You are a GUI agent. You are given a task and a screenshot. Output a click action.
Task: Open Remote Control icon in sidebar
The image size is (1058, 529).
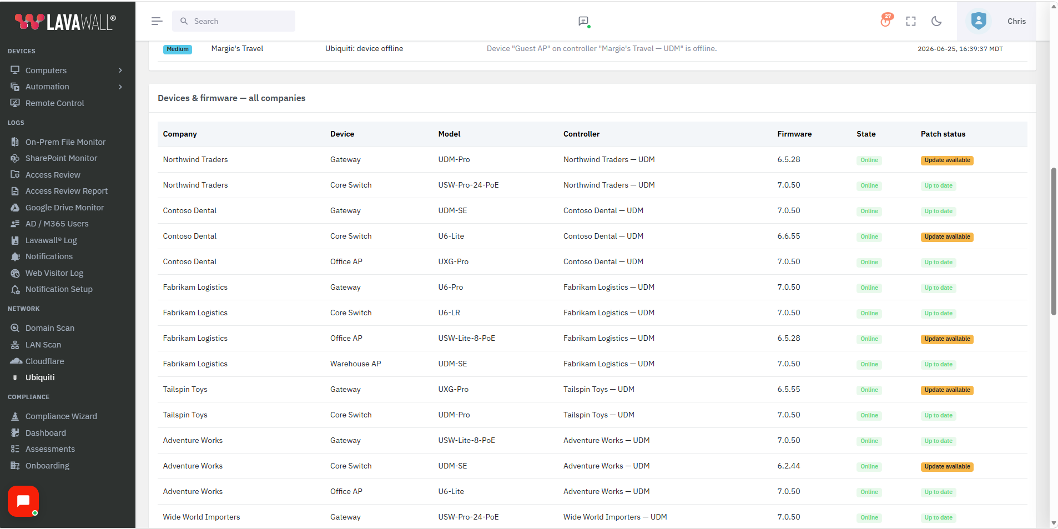pyautogui.click(x=15, y=103)
